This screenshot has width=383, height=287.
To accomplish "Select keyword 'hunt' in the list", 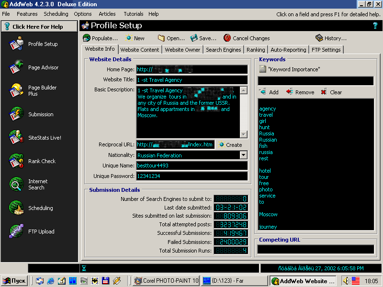I will (264, 127).
